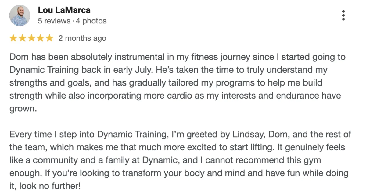
Task: Click the third gold star
Action: point(31,38)
